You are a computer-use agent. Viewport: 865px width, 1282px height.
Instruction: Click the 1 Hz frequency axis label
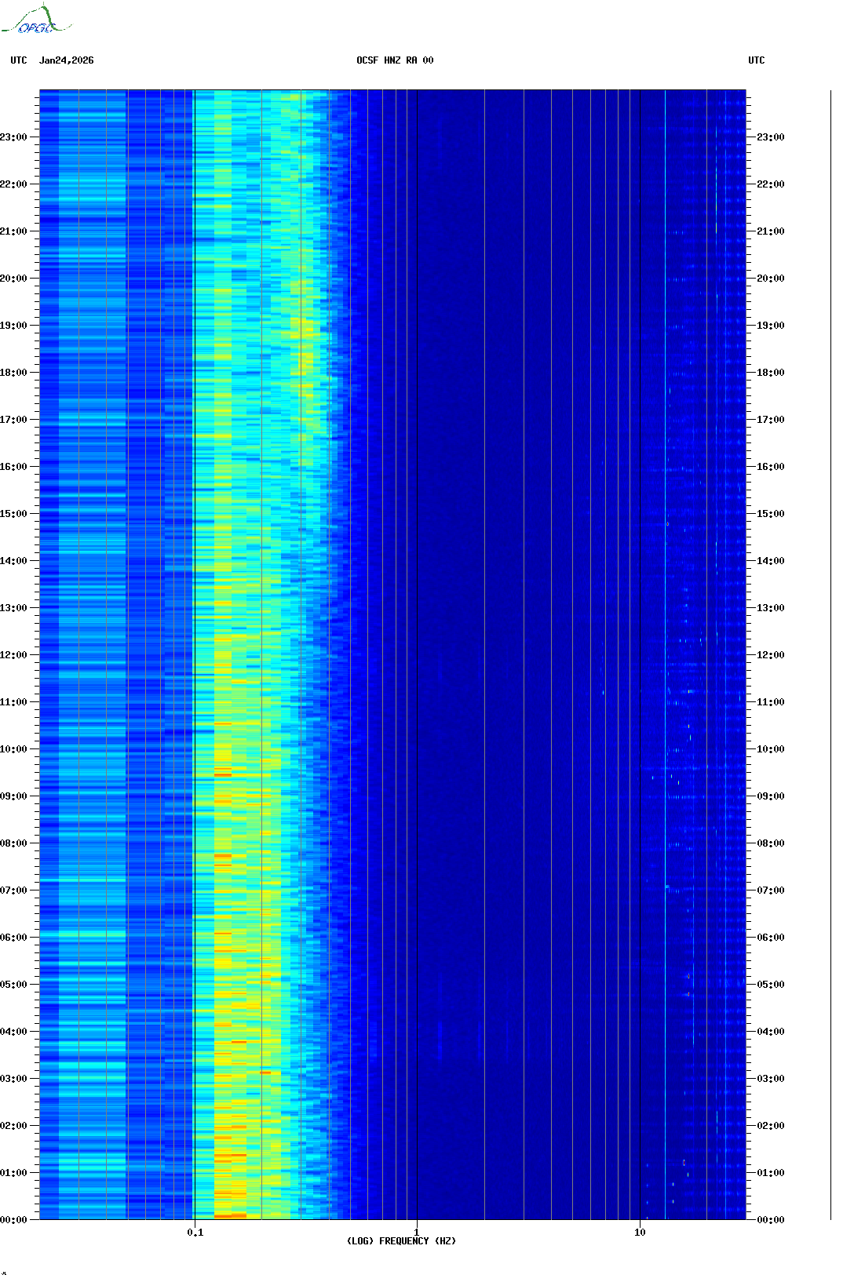417,1233
